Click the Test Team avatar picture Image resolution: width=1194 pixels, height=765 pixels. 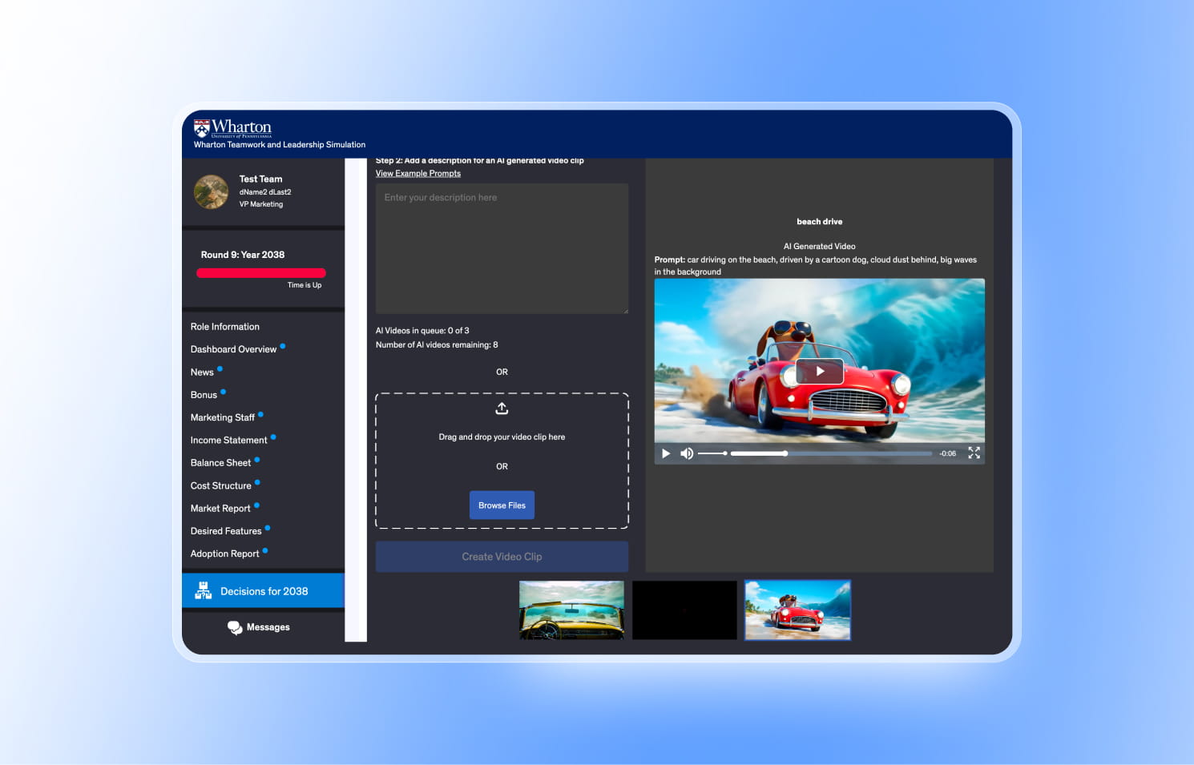coord(211,191)
